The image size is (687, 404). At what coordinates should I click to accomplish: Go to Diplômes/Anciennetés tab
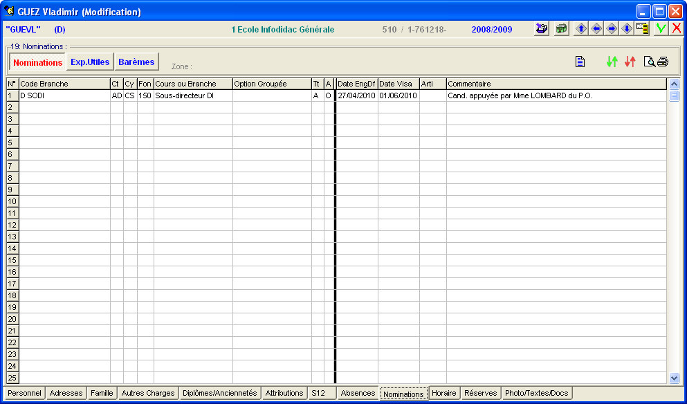click(220, 393)
